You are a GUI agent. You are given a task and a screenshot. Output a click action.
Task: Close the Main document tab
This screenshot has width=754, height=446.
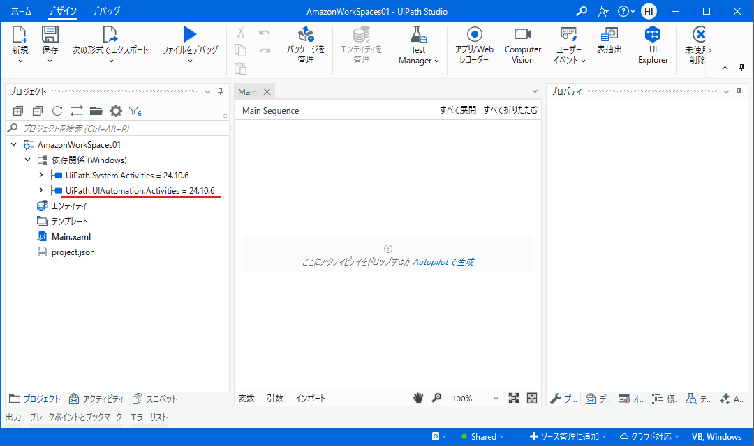pos(267,92)
